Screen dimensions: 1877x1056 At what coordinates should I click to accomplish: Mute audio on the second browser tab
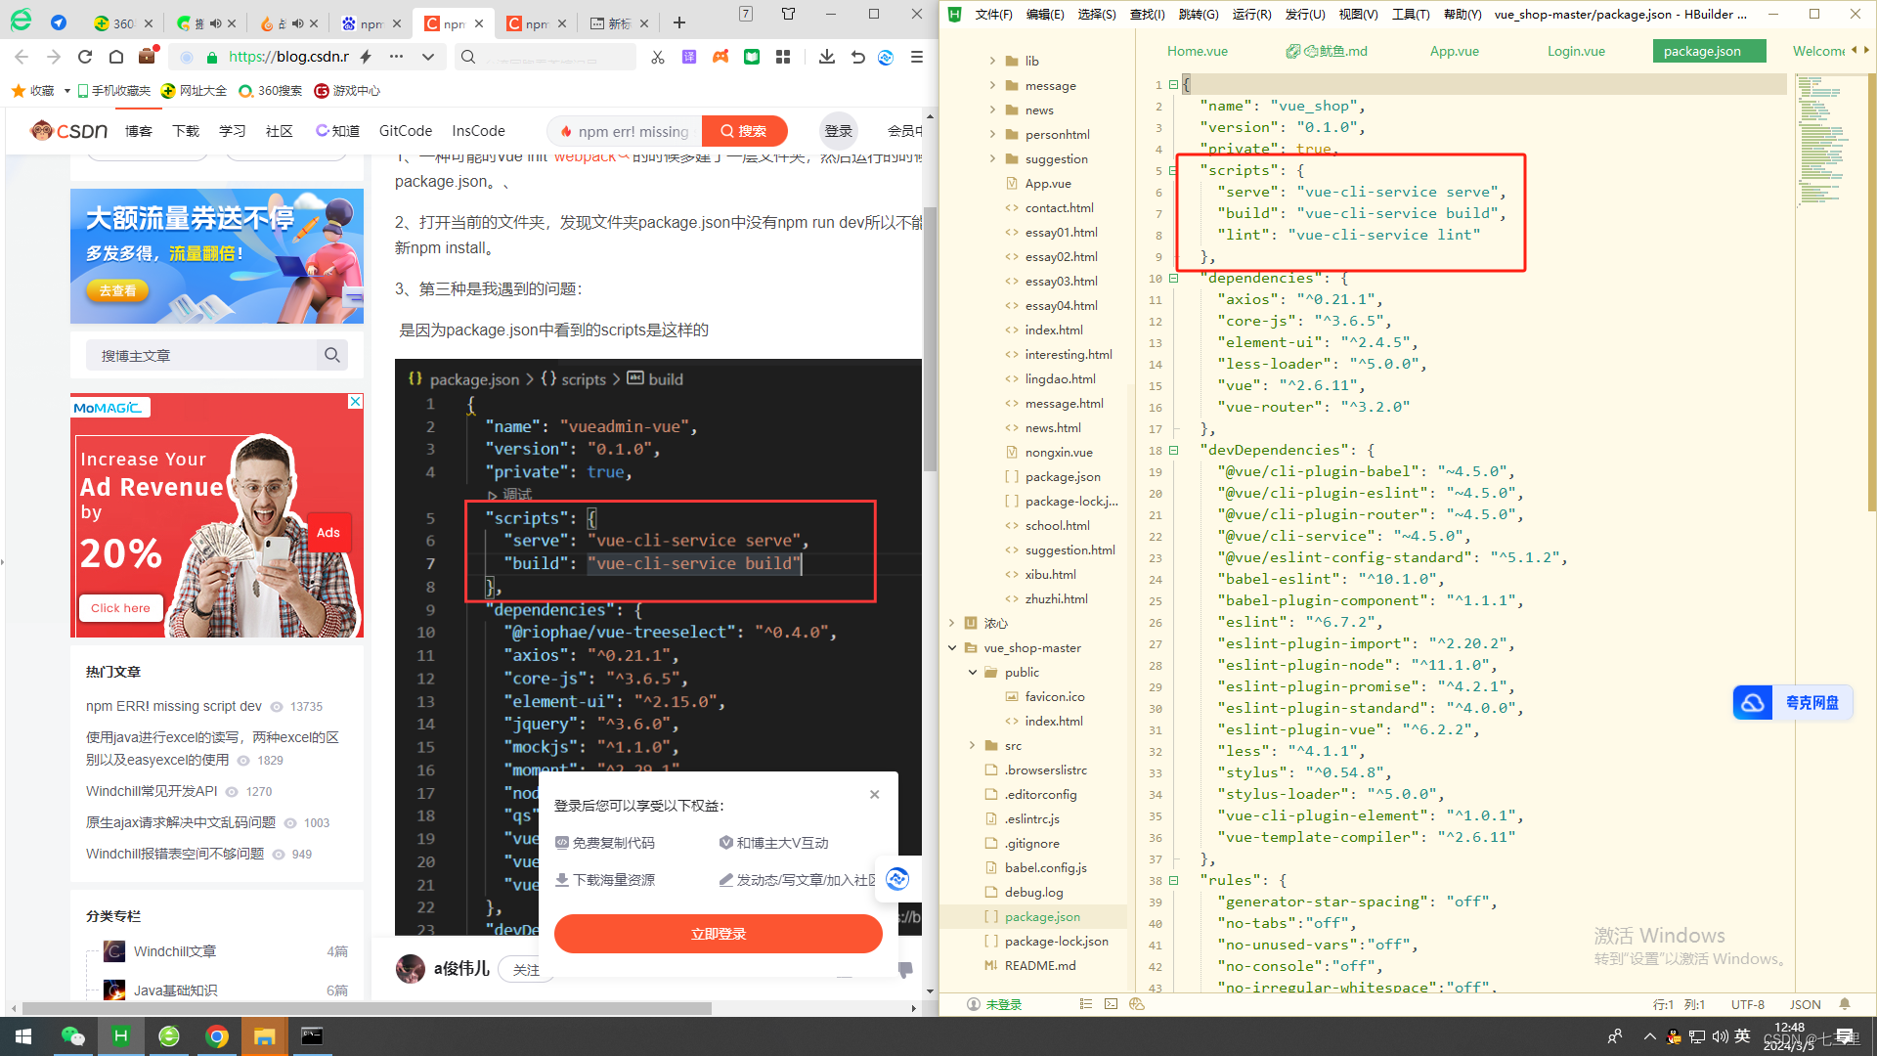(216, 23)
